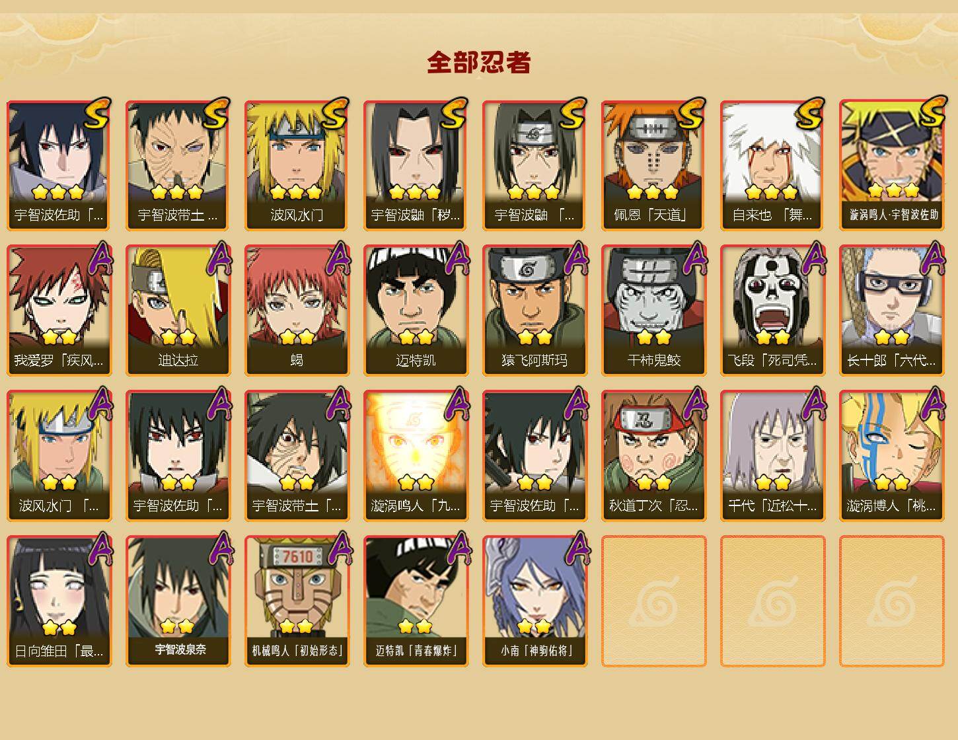Choose the 漩涡博人 blond ninja card

coord(891,456)
